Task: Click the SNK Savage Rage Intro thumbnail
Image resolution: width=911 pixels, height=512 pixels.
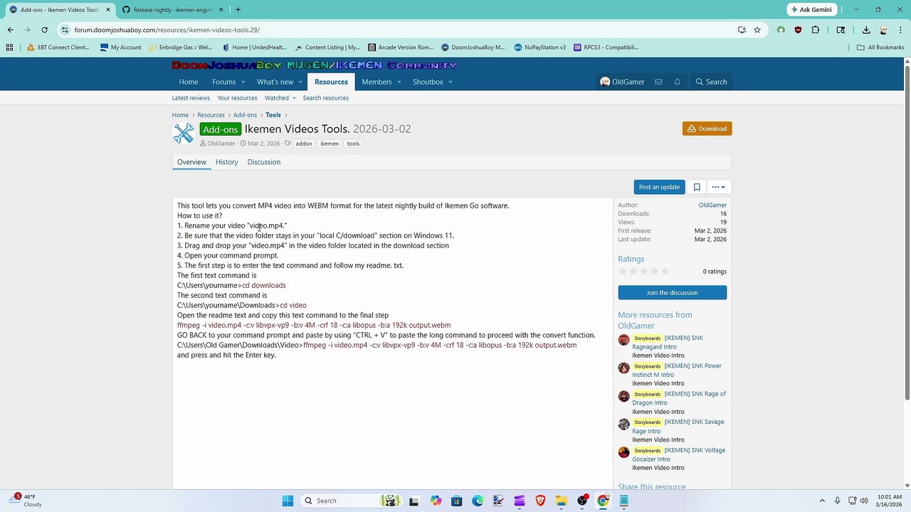Action: 624,424
